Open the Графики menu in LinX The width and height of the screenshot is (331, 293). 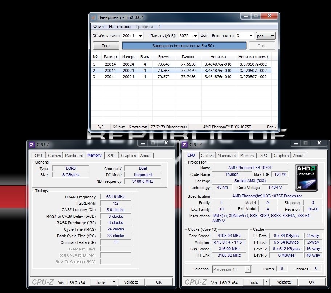[x=144, y=27]
